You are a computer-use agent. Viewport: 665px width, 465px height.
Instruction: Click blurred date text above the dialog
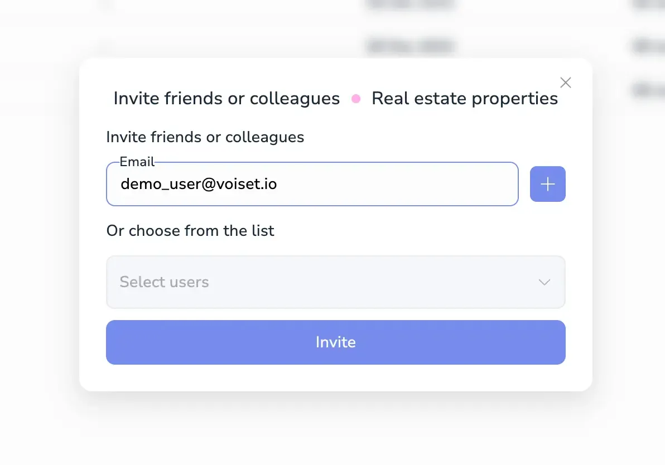[410, 45]
